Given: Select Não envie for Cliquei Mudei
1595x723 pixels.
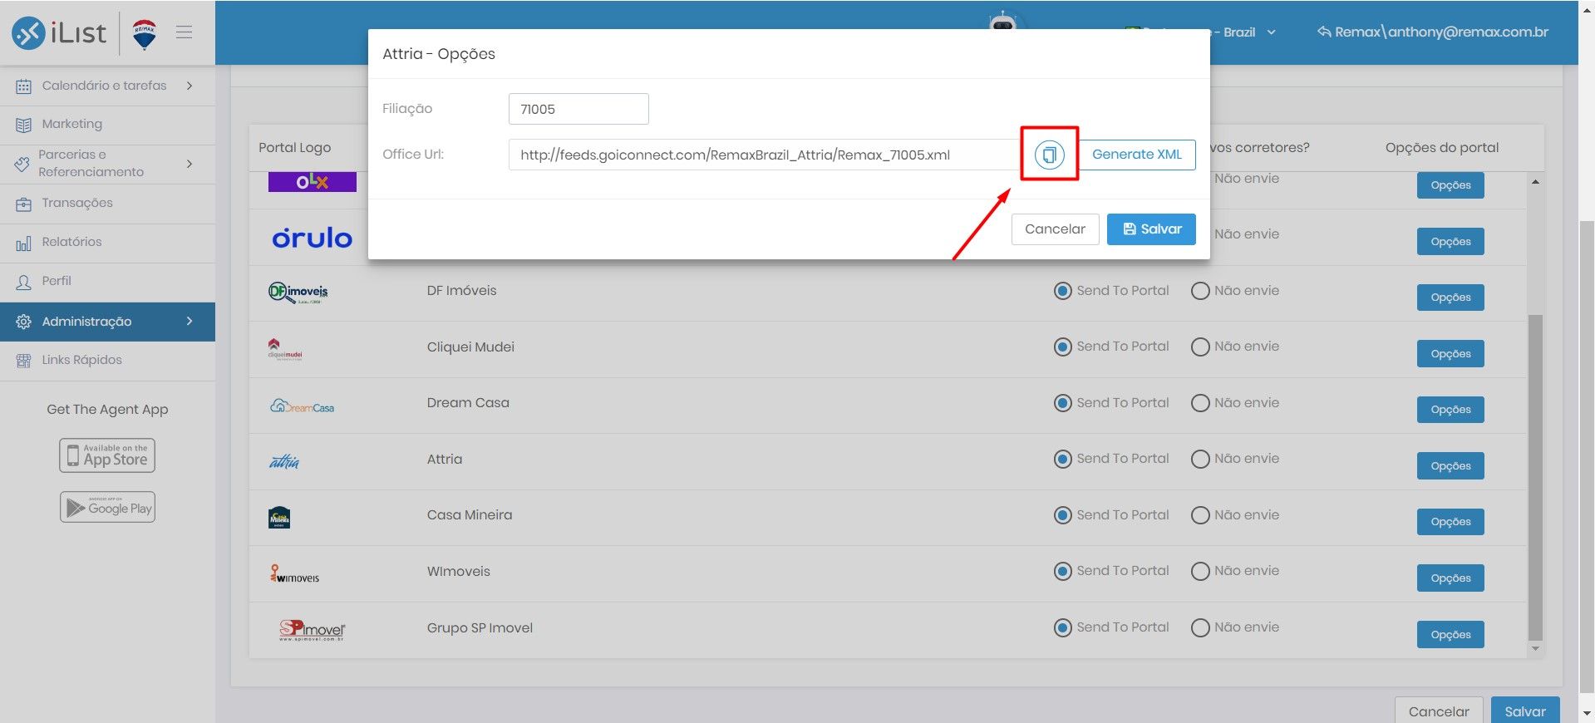Looking at the screenshot, I should pos(1200,347).
